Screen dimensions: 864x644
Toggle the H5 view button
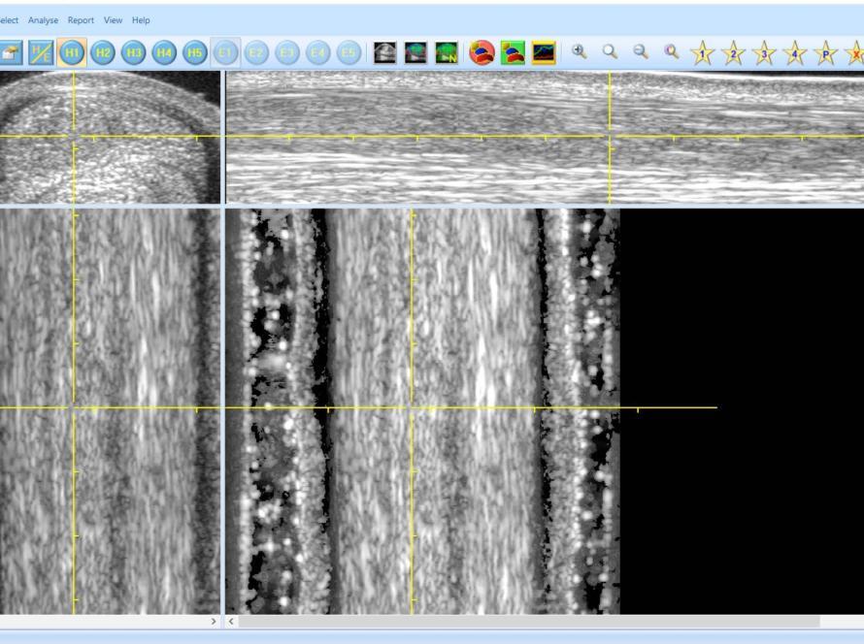coord(195,52)
